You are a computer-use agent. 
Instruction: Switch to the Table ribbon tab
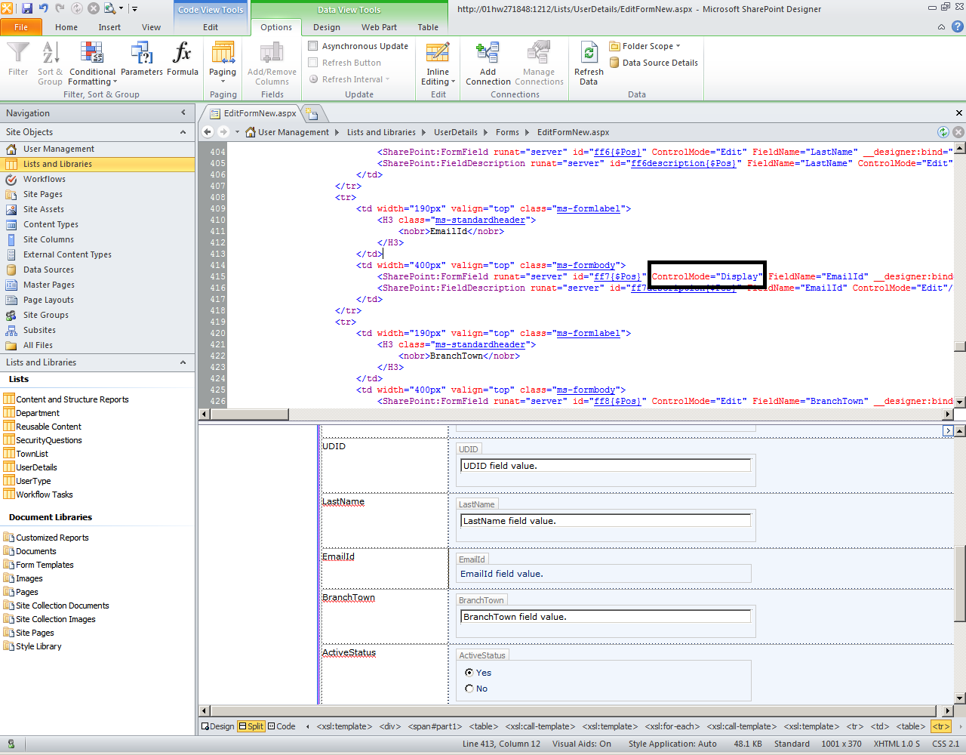click(x=428, y=26)
